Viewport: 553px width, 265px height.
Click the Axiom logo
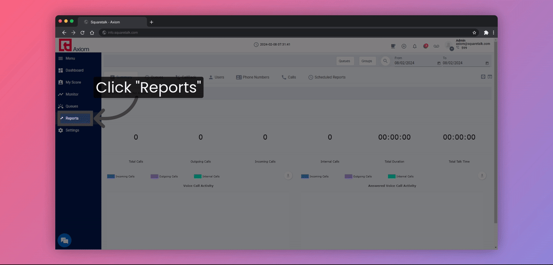pyautogui.click(x=74, y=45)
